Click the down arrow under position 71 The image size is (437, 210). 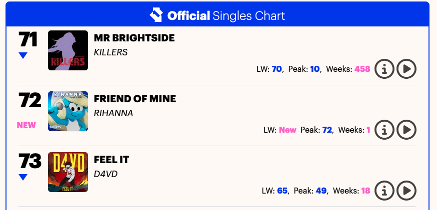click(x=23, y=56)
